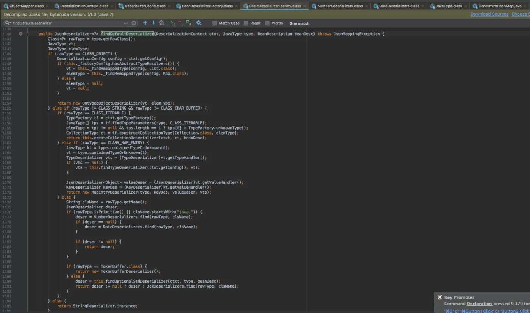Open the NumberDeserializers.class tab
The height and width of the screenshot is (313, 530).
point(340,6)
